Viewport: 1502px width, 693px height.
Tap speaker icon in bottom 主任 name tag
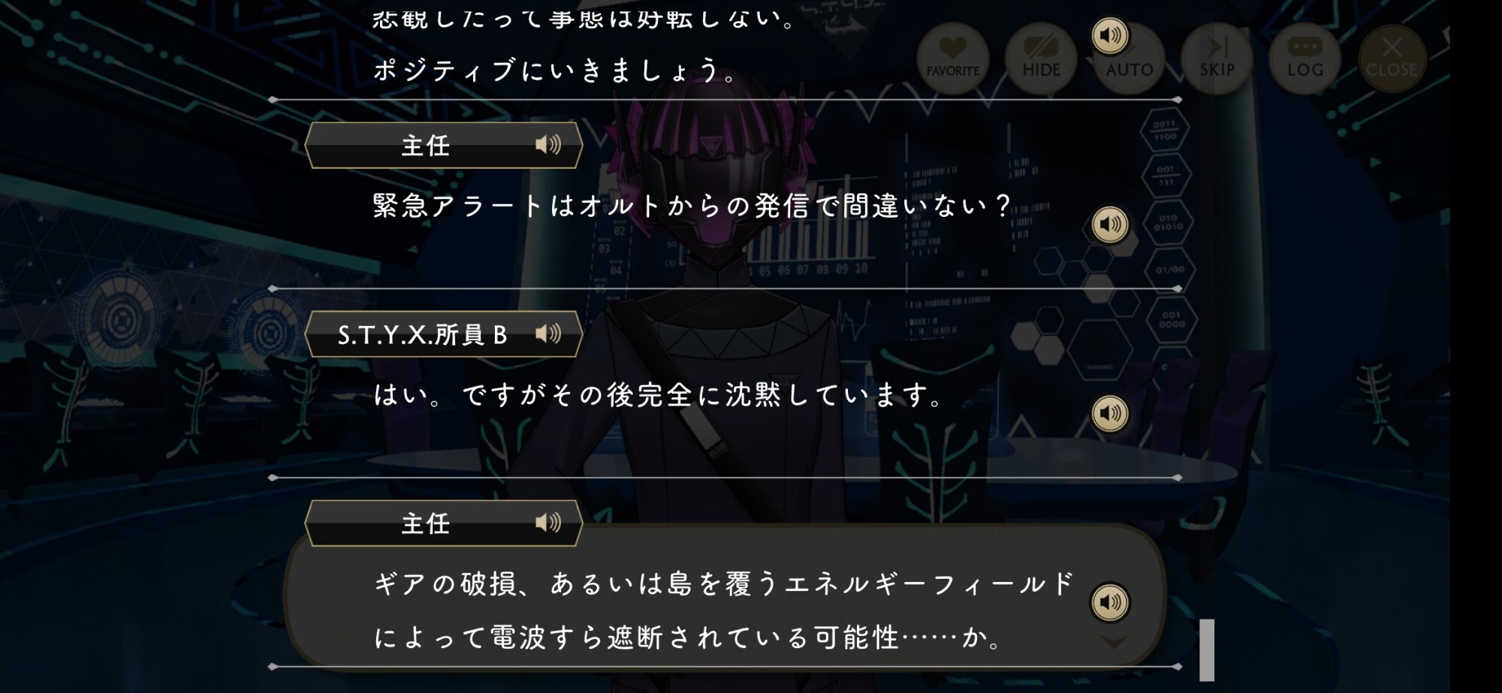pyautogui.click(x=548, y=523)
